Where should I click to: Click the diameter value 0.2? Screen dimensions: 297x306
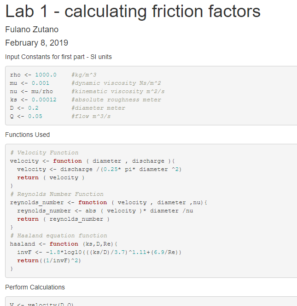pos(33,108)
